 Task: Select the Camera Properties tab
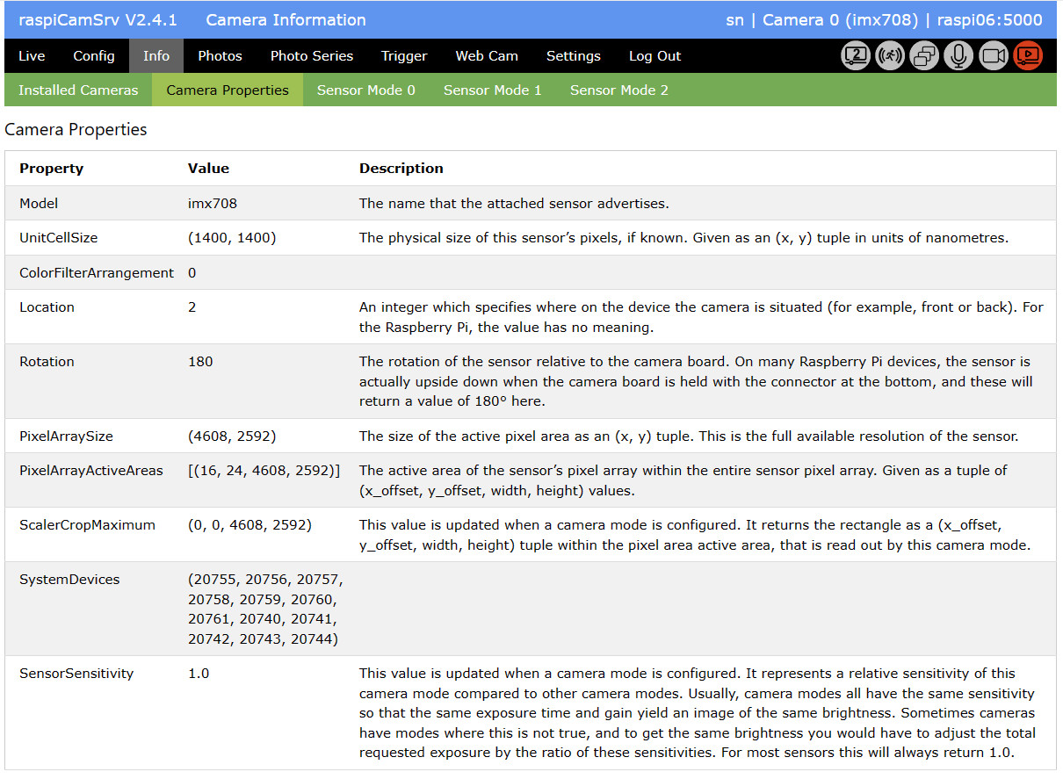point(228,90)
